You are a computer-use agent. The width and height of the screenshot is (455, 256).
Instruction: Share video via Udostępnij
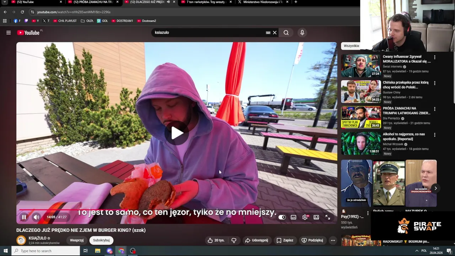pos(257,240)
